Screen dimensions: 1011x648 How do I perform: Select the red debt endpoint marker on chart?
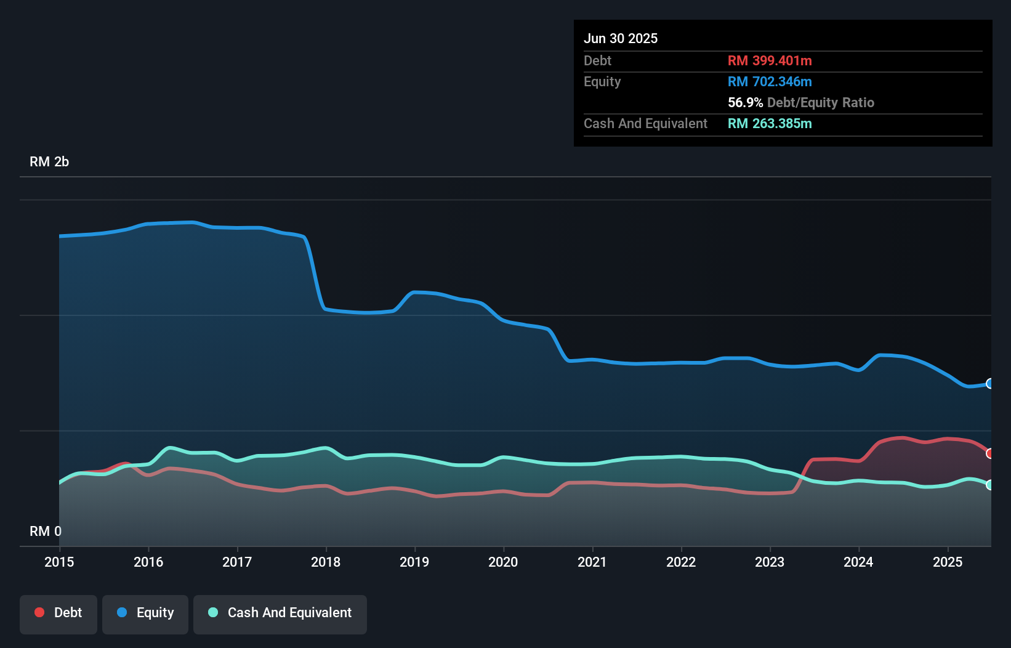[x=989, y=453]
